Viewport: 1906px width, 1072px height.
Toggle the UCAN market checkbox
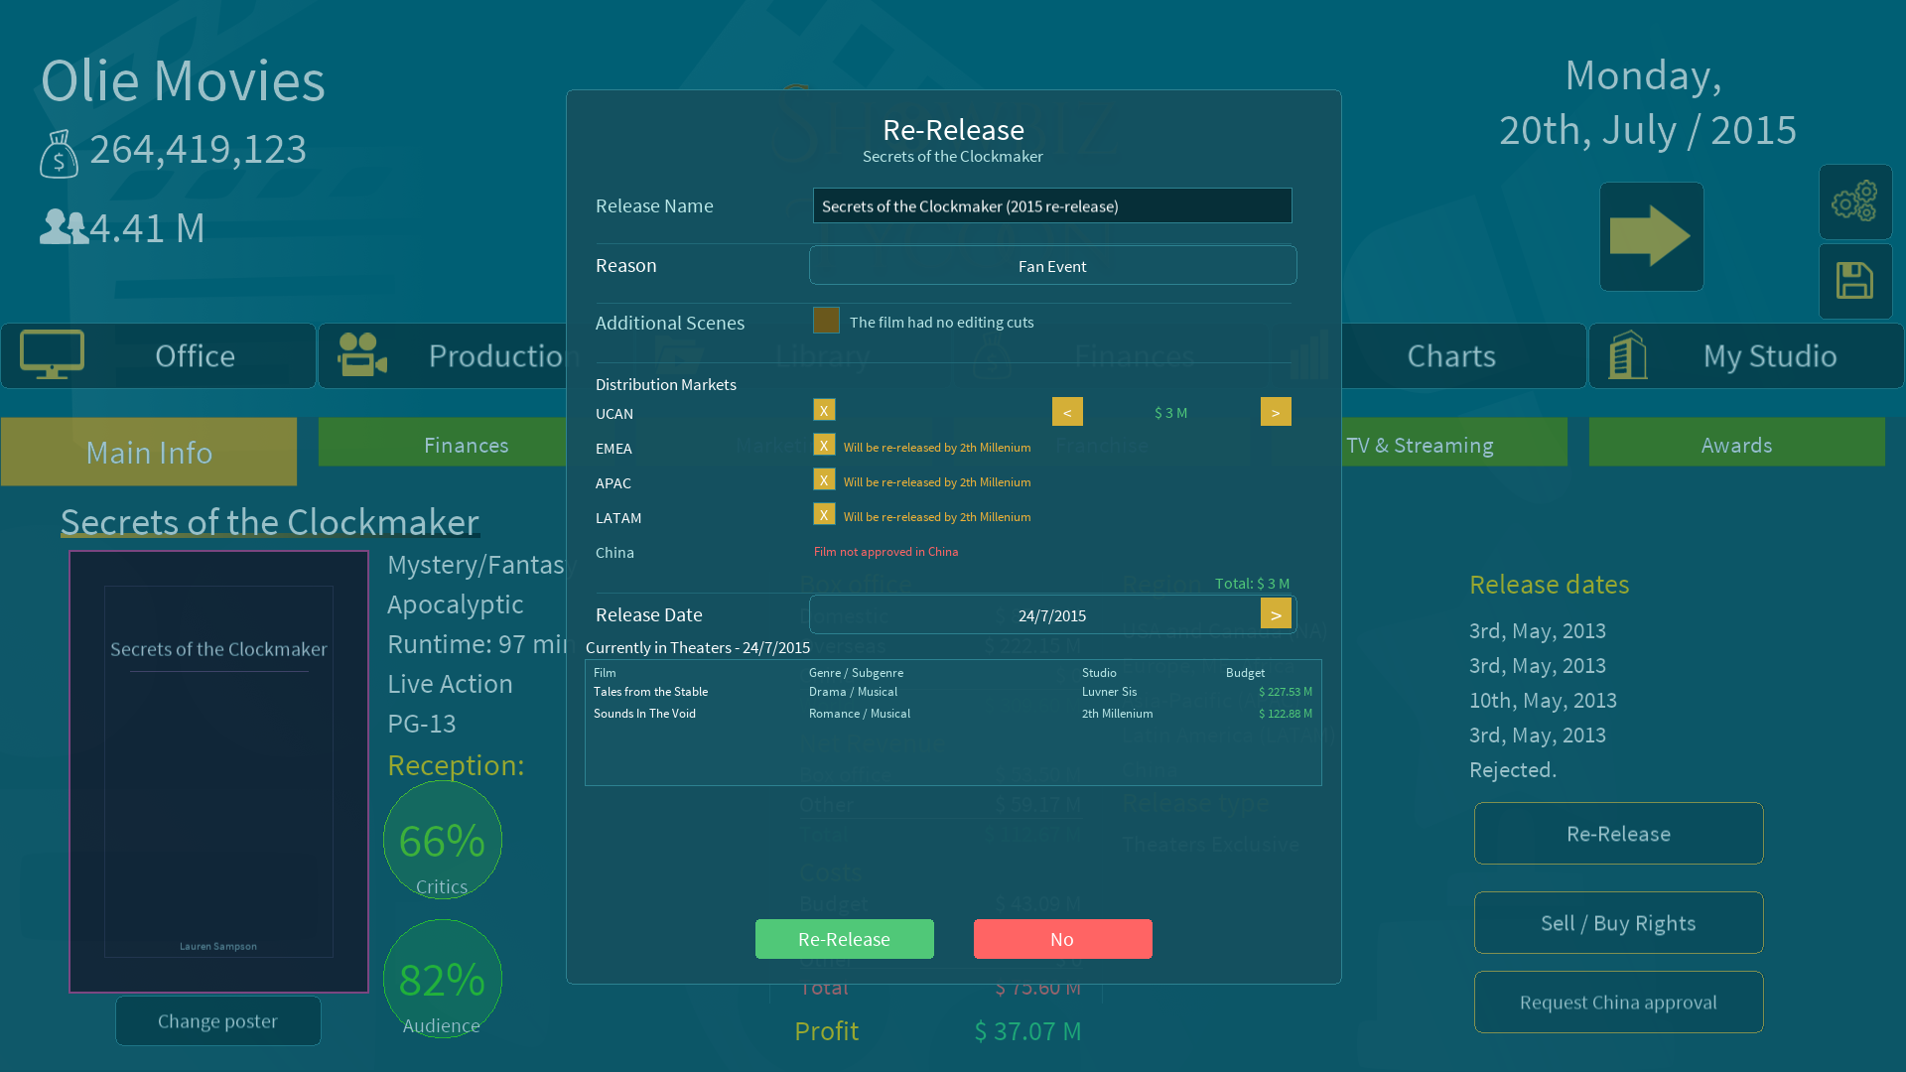pyautogui.click(x=824, y=410)
